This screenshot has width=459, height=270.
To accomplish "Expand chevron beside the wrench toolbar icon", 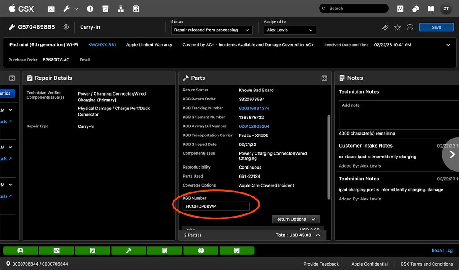I will pos(76,9).
